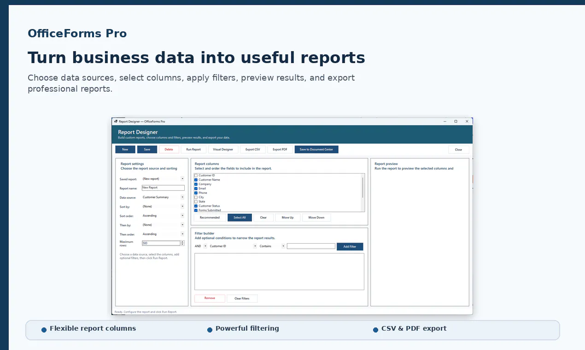585x350 pixels.
Task: Check the Customer ID column checkbox
Action: coord(196,175)
